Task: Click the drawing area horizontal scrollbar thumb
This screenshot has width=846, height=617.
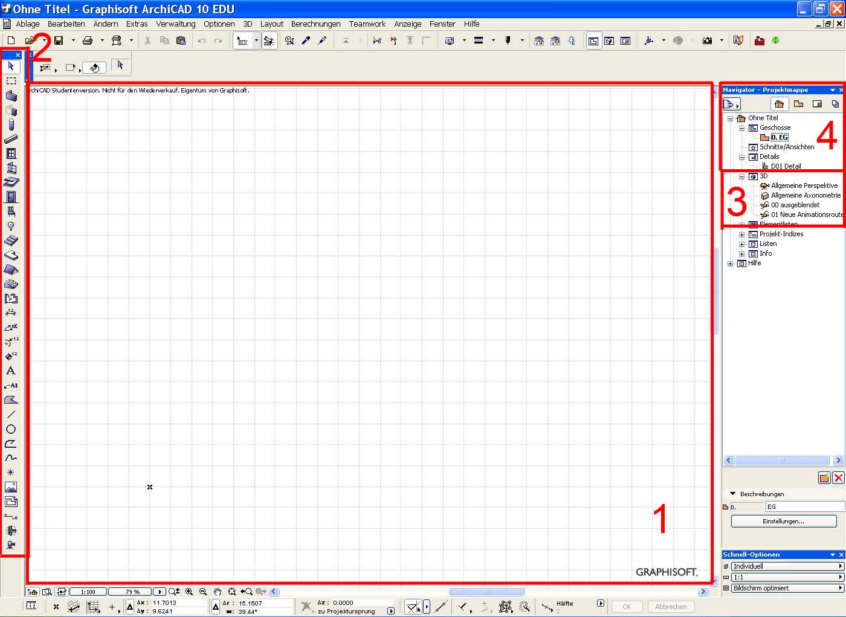Action: (486, 592)
